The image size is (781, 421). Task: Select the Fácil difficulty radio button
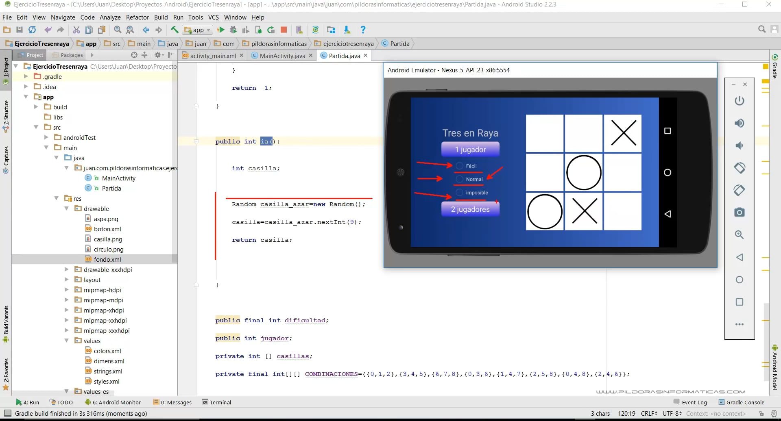[x=459, y=165]
